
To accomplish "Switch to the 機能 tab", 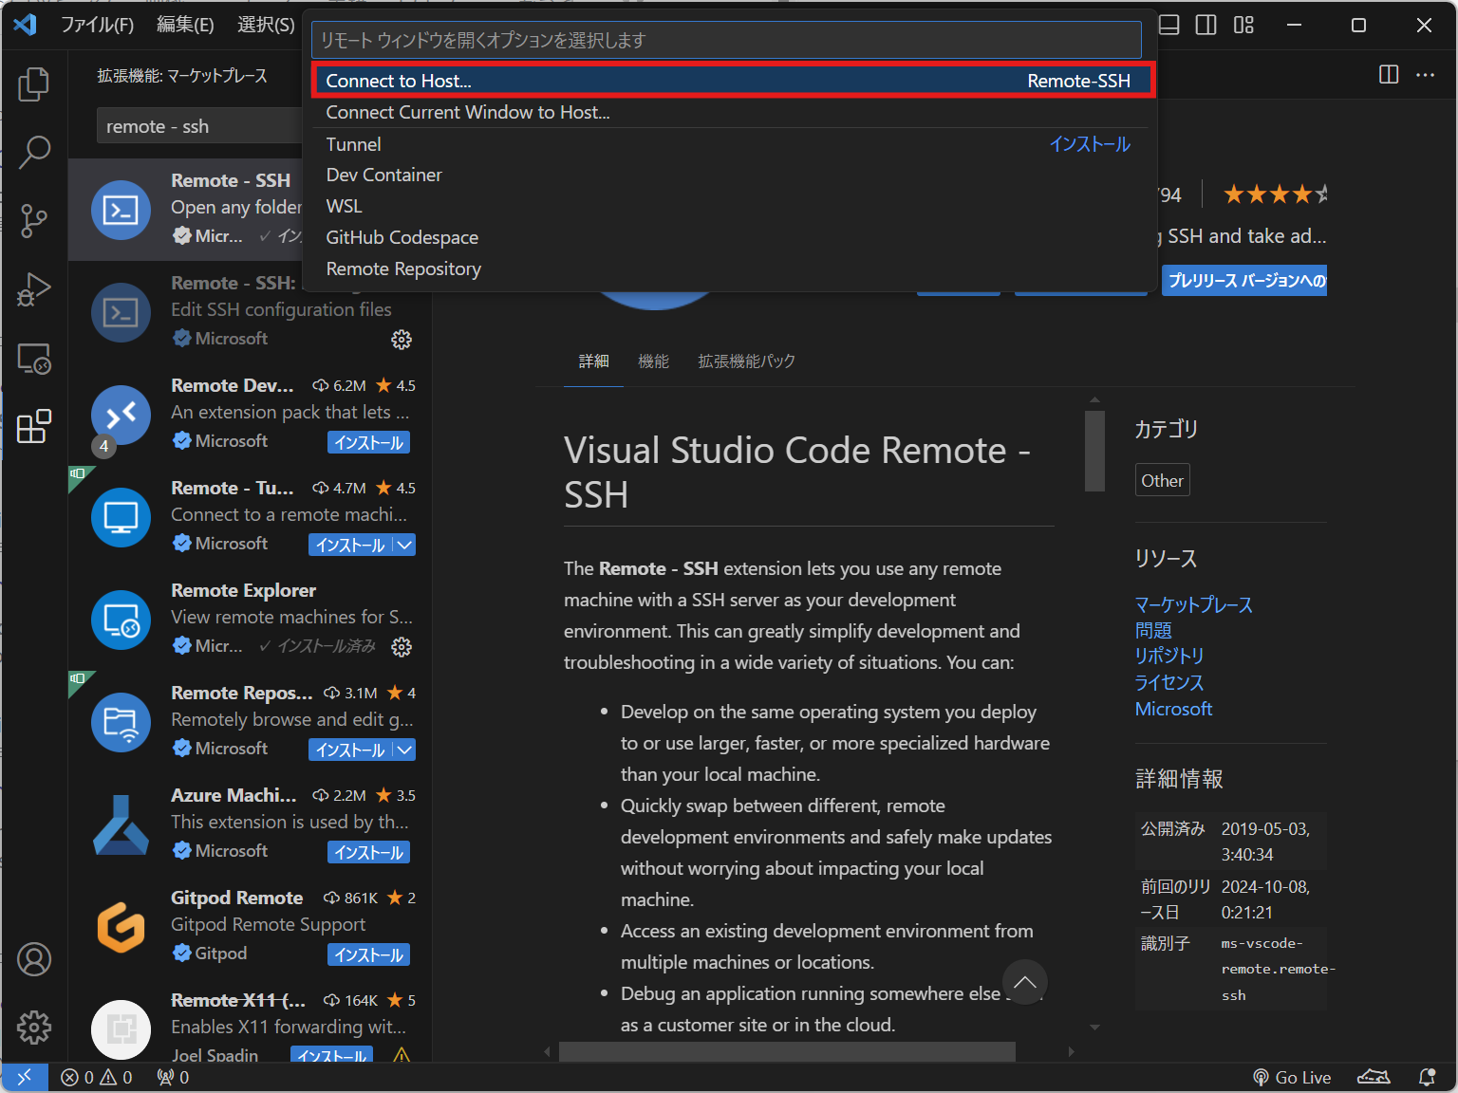I will [653, 361].
